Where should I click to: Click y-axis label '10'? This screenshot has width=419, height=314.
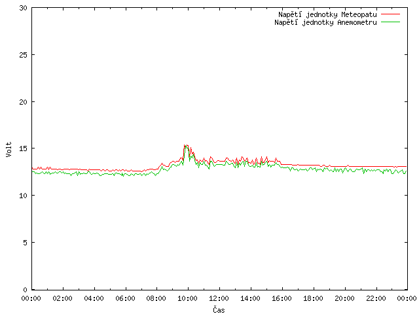(x=24, y=196)
